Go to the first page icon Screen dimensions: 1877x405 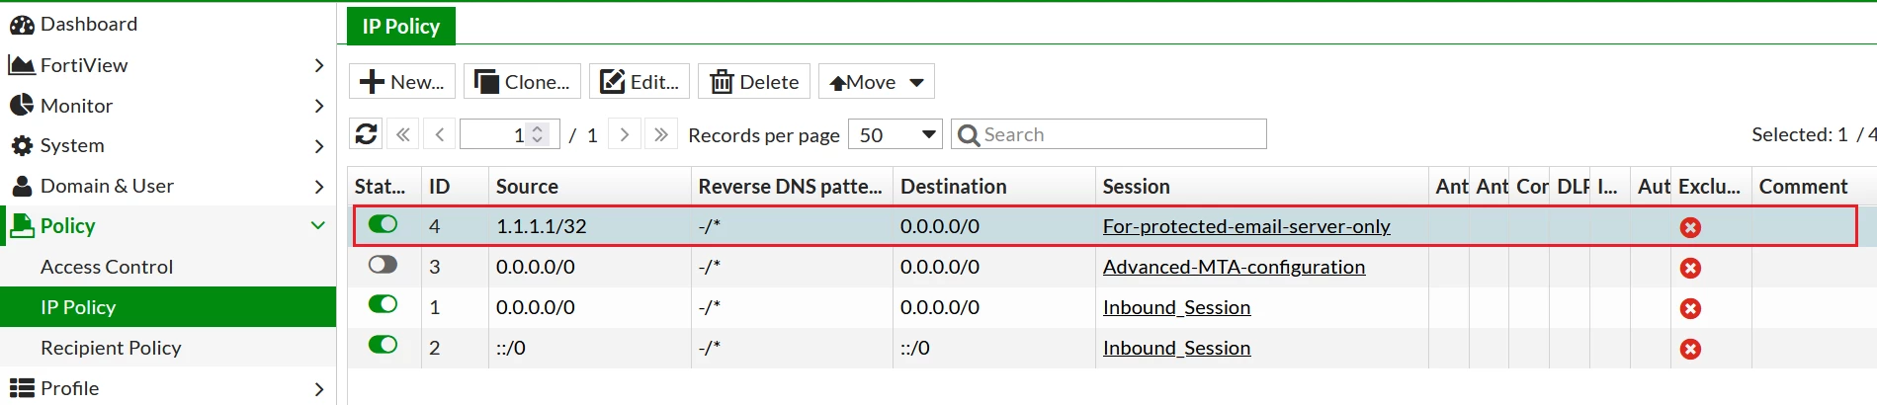[x=402, y=134]
